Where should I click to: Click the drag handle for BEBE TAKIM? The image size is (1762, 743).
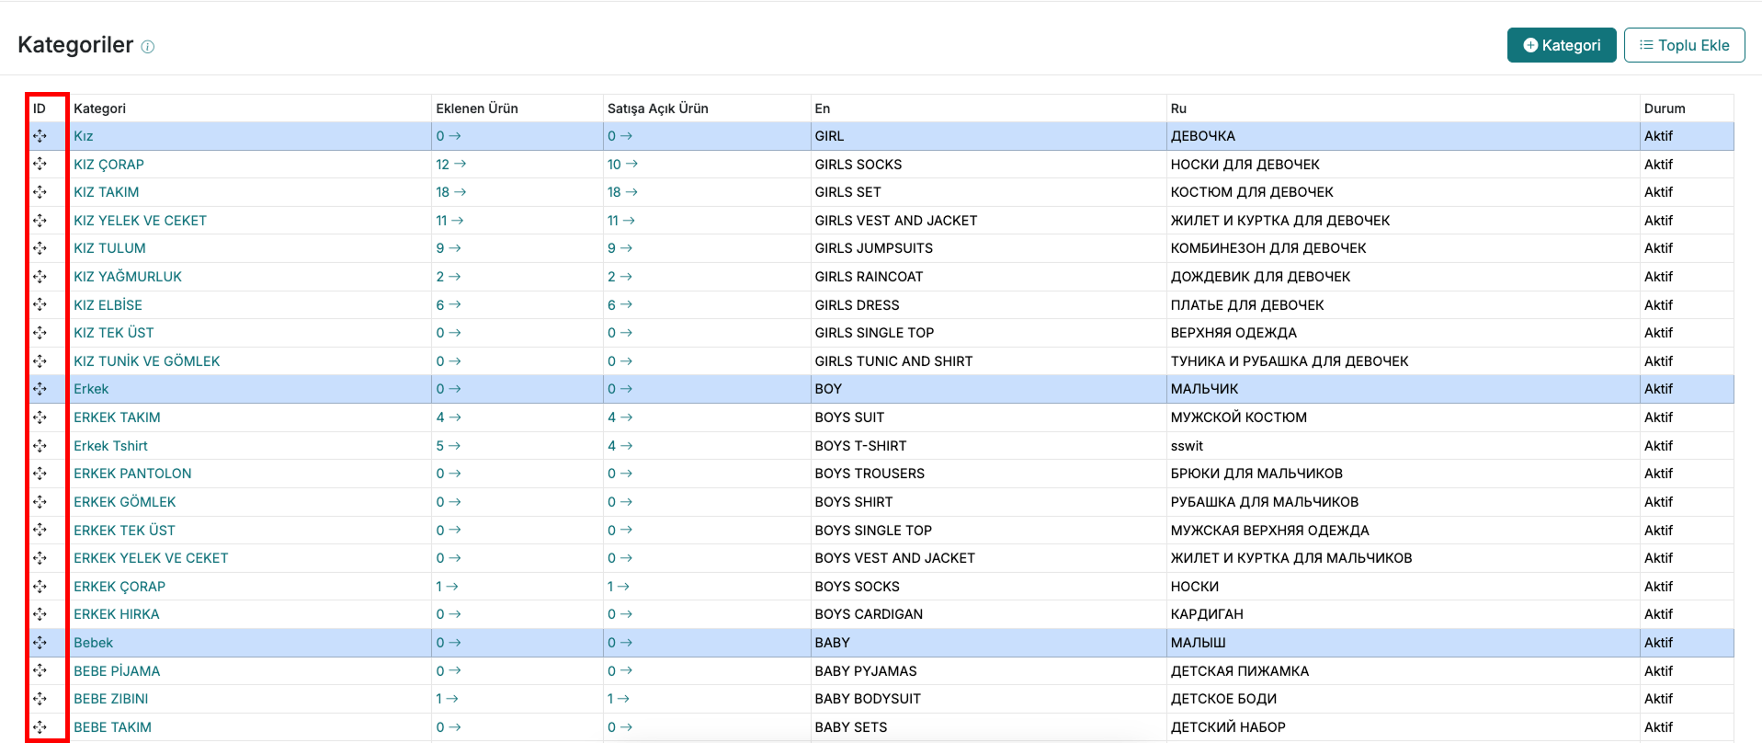tap(40, 727)
